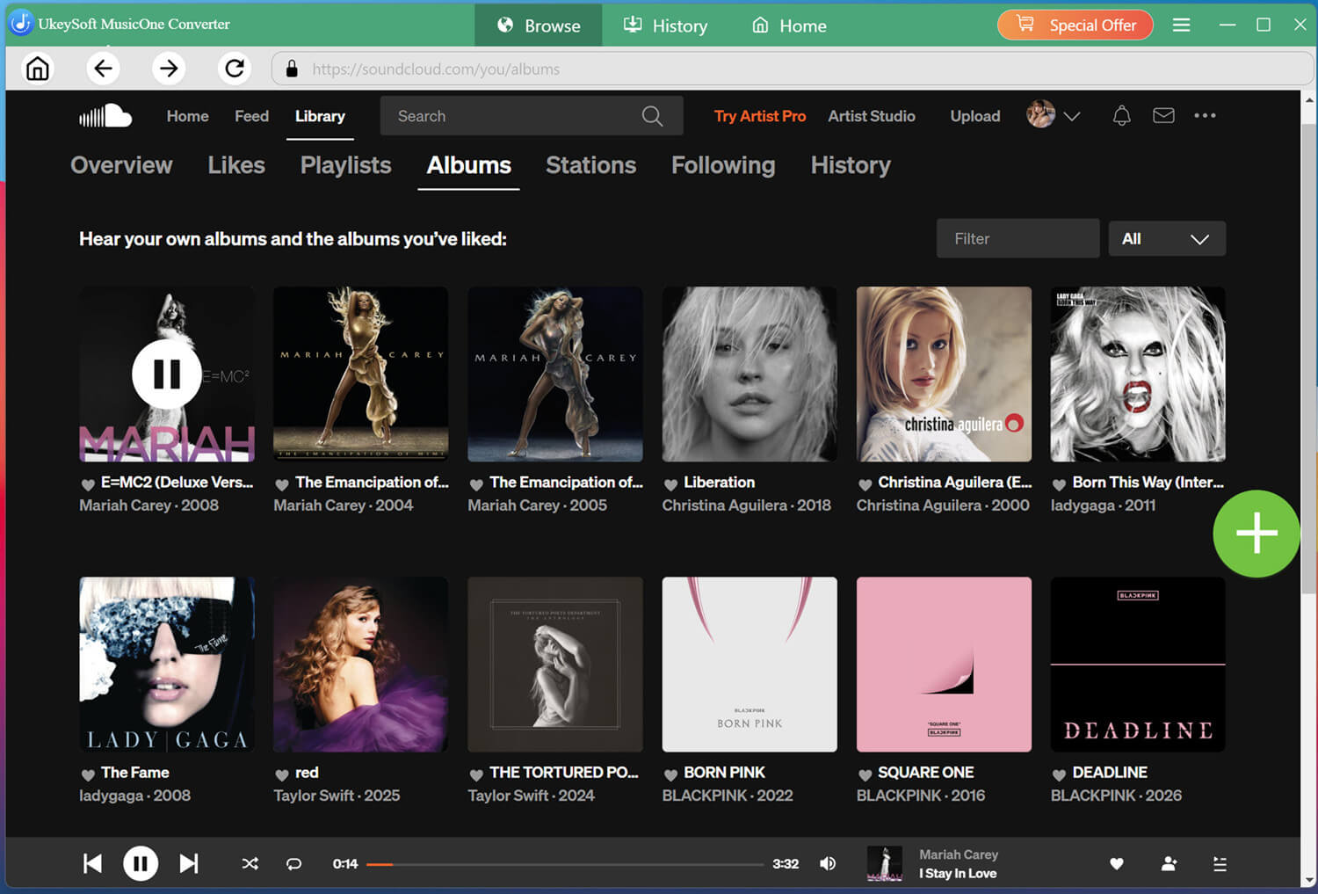This screenshot has height=894, width=1318.
Task: Mute the volume speaker icon
Action: pyautogui.click(x=828, y=863)
